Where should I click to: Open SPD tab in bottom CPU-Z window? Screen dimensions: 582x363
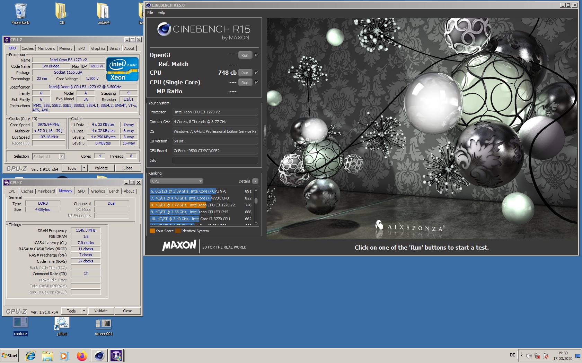[81, 191]
